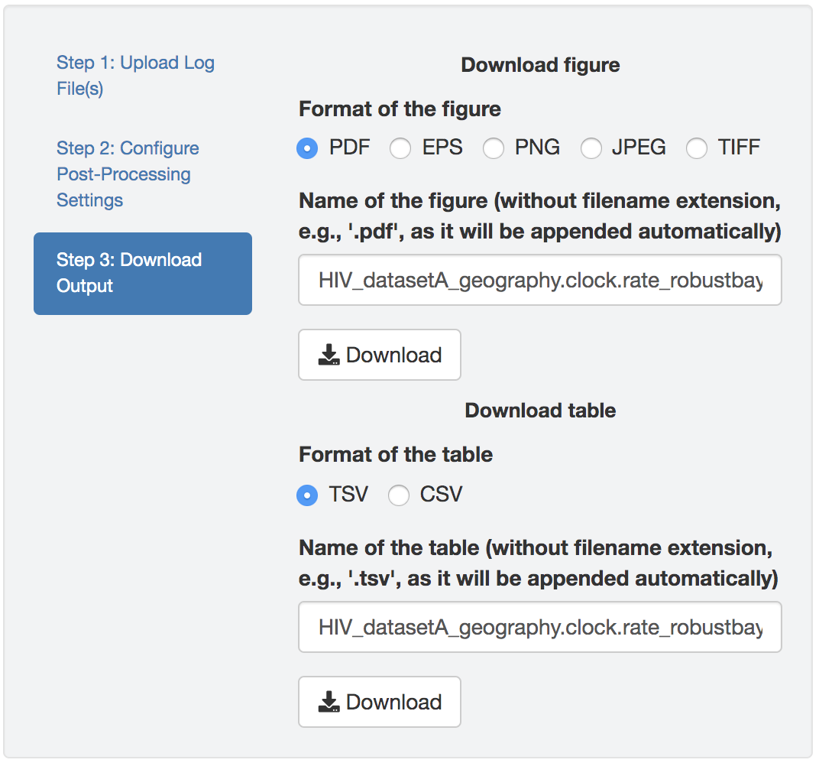The width and height of the screenshot is (819, 763).
Task: Choose EPS as the figure format
Action: coord(400,148)
